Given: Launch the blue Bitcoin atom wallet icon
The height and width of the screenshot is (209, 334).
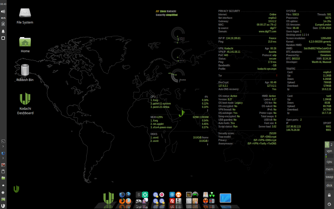Looking at the screenshot, I should [x=172, y=195].
